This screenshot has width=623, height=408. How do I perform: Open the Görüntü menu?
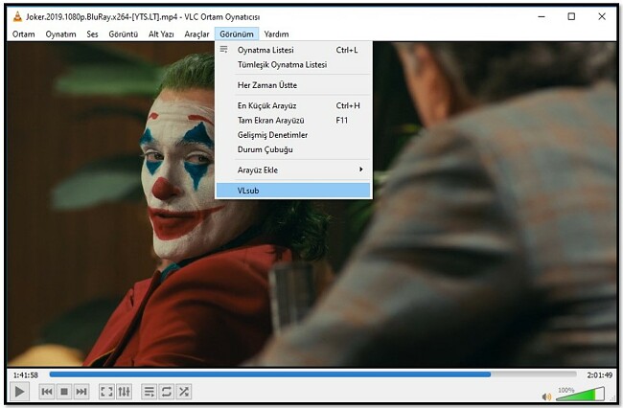[124, 34]
